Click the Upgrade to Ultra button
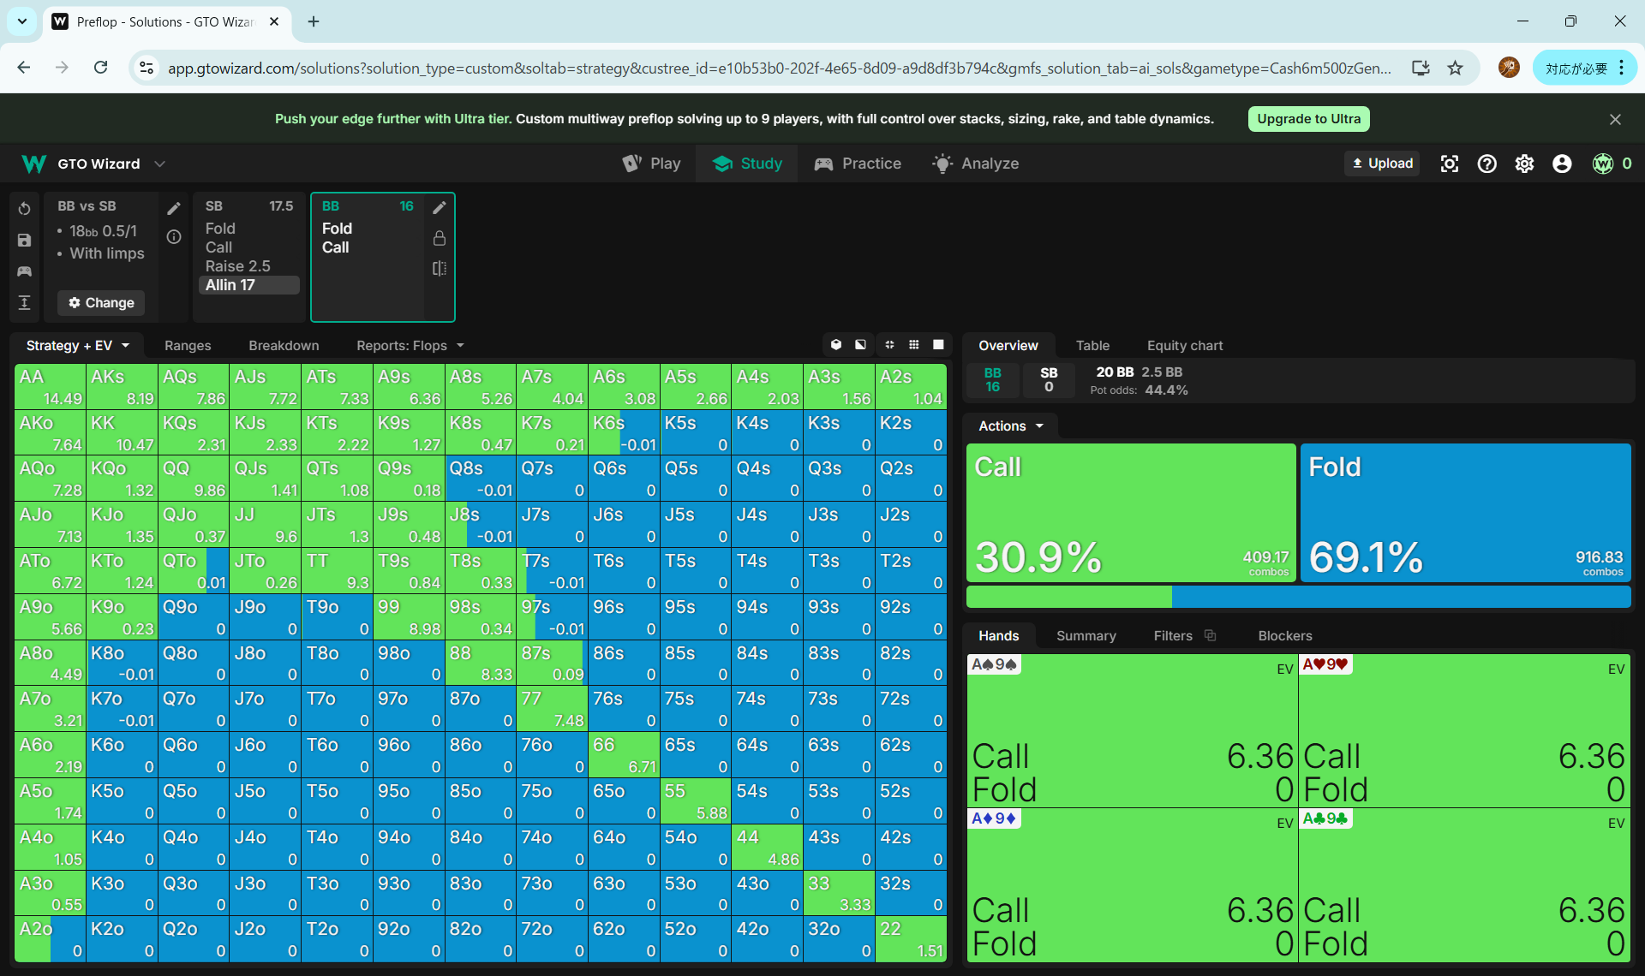 (x=1308, y=119)
